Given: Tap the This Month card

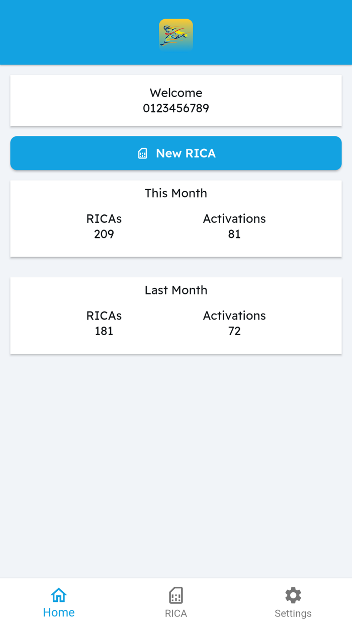Looking at the screenshot, I should coord(176,218).
